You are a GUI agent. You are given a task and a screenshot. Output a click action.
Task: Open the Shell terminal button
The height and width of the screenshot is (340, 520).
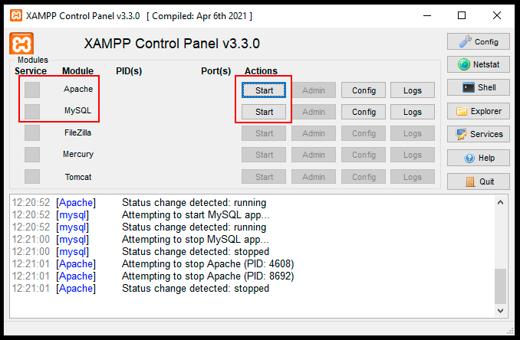[x=478, y=87]
